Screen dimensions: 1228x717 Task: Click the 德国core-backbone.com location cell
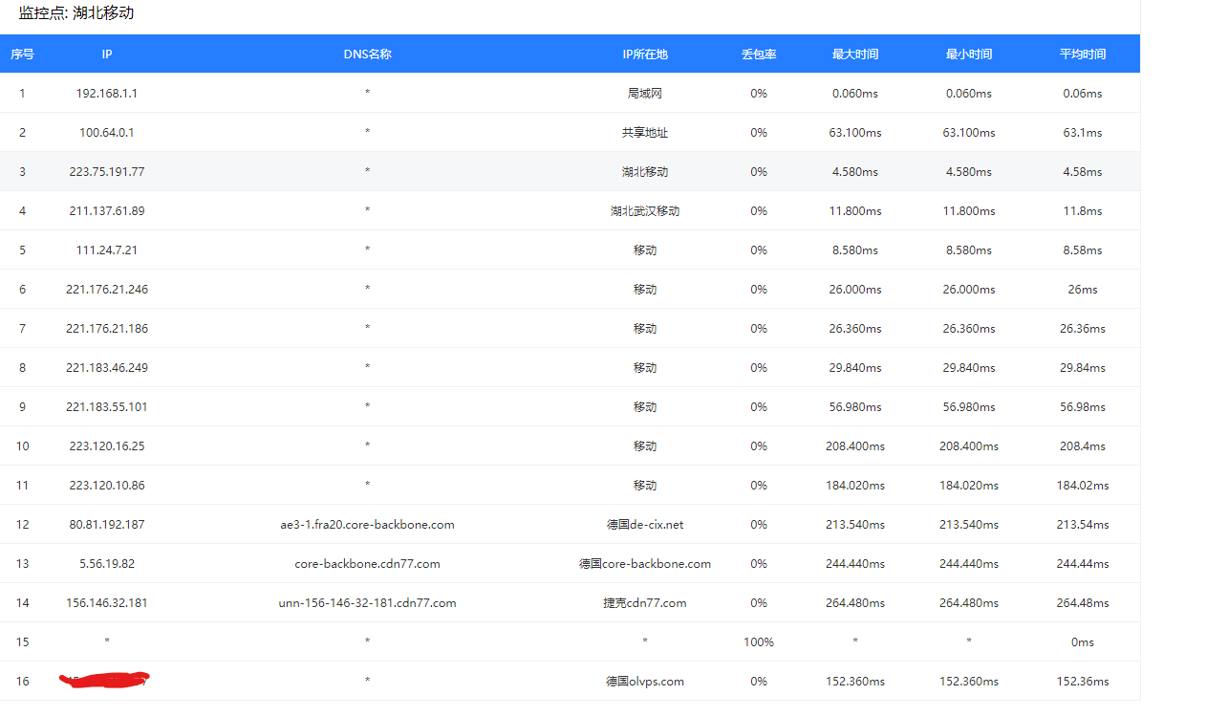[x=645, y=564]
